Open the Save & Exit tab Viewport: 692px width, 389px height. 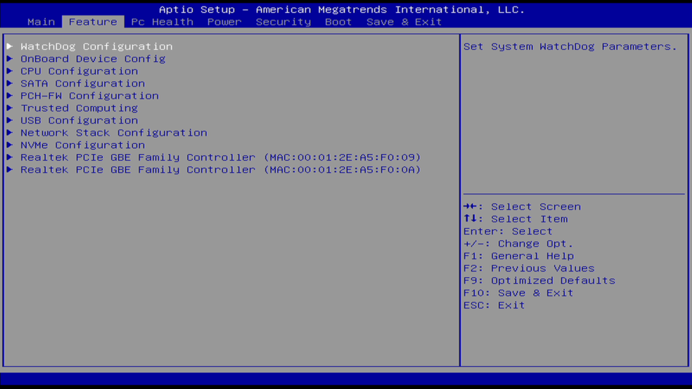point(404,22)
